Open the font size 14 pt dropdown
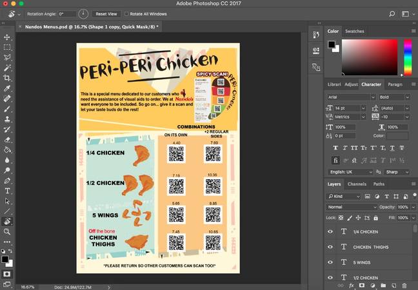The width and height of the screenshot is (418, 290). pyautogui.click(x=363, y=108)
